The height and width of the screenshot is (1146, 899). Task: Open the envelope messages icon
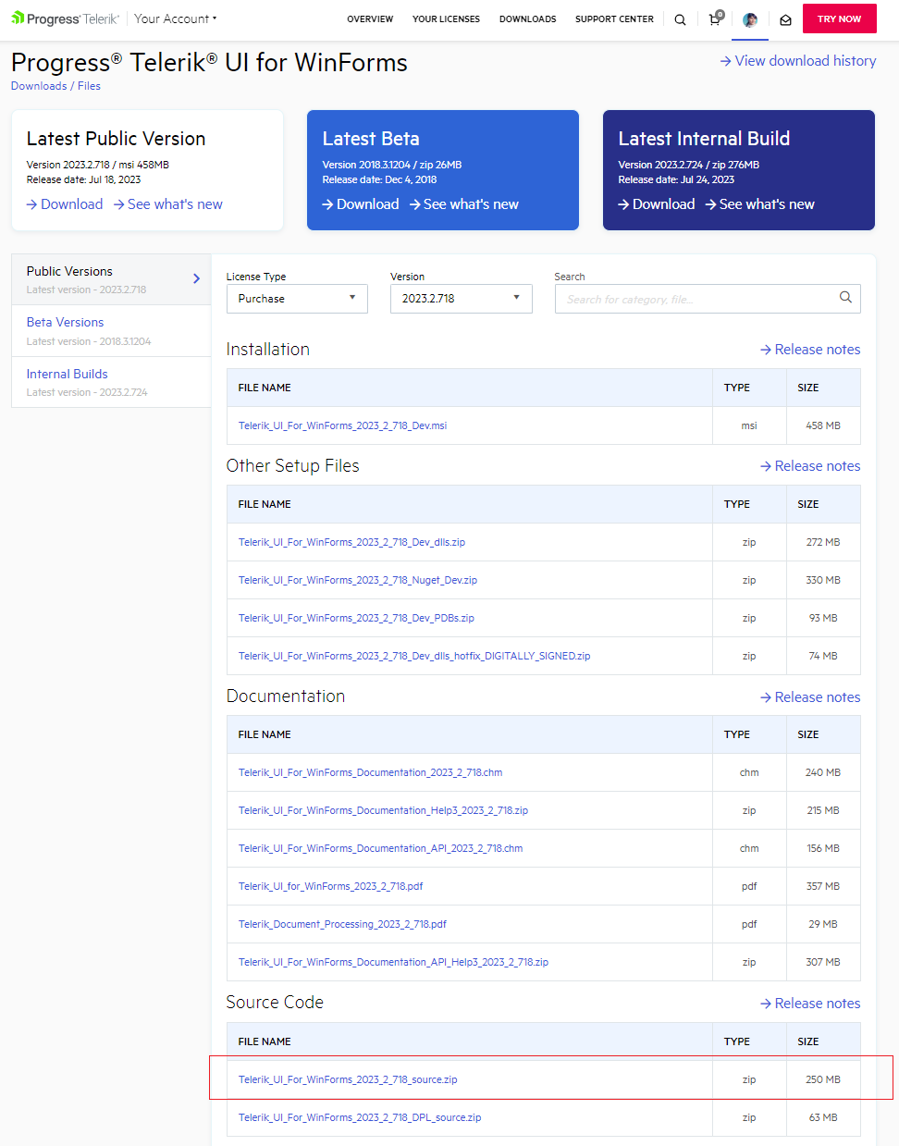[785, 19]
